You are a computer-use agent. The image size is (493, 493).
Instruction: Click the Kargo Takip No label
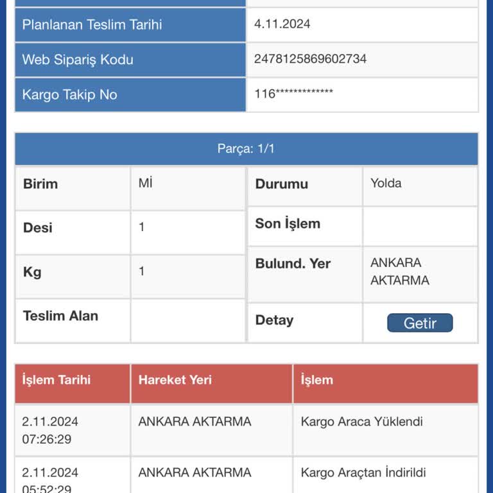pos(69,94)
